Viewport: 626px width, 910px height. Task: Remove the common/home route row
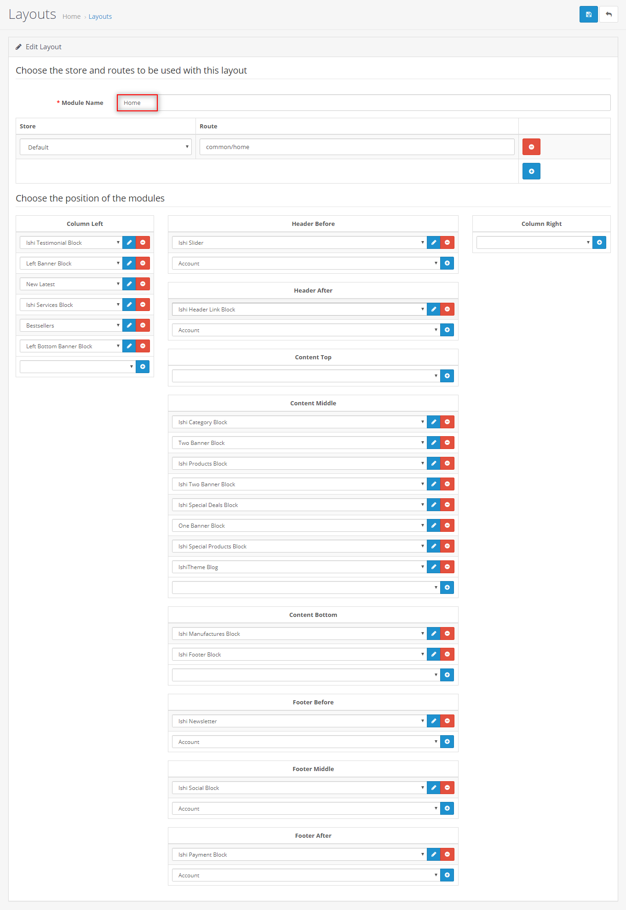531,147
